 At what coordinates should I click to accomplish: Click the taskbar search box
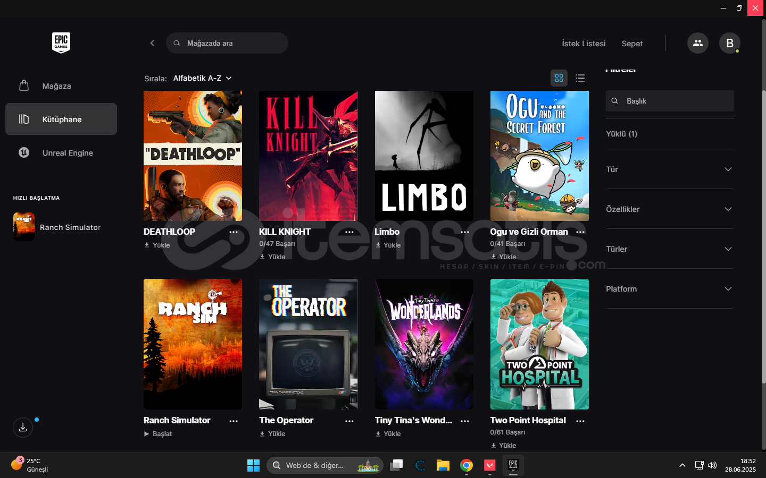point(324,465)
